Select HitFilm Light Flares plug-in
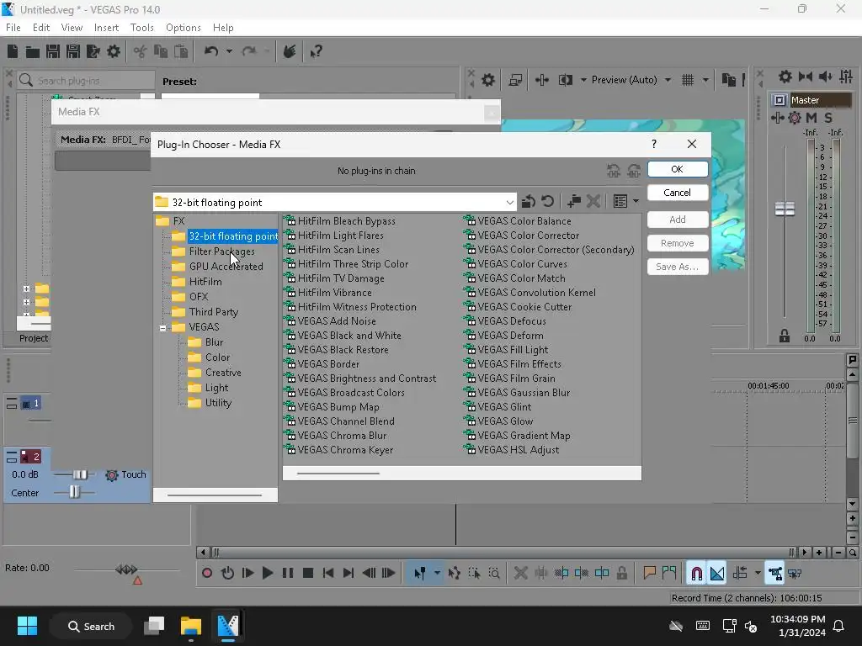Viewport: 862px width, 646px height. pyautogui.click(x=340, y=236)
